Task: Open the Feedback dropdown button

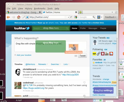Action: click(x=111, y=17)
